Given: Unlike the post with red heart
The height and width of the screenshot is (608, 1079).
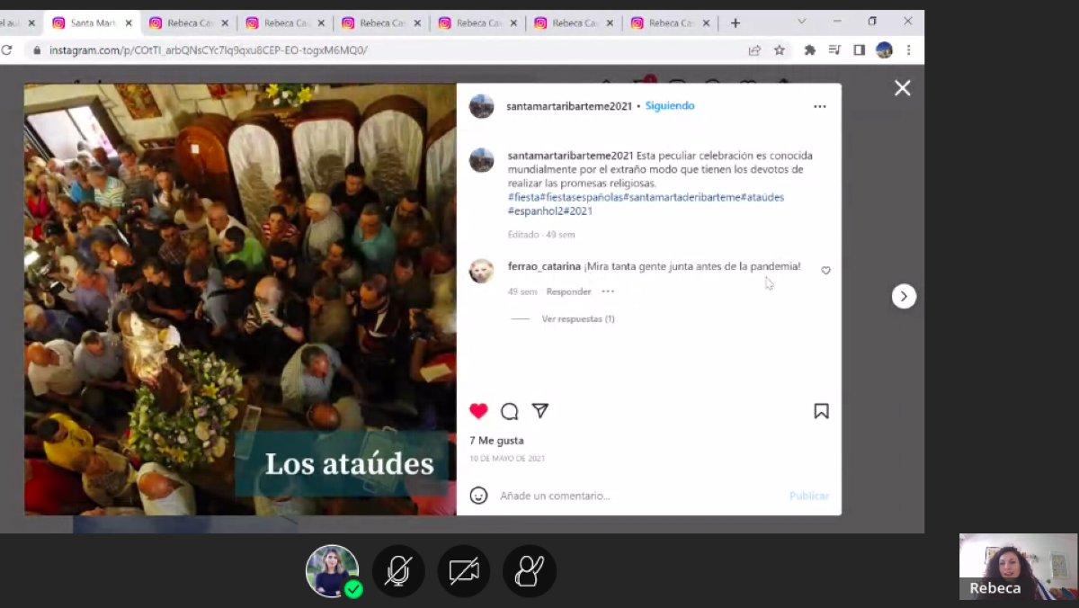Looking at the screenshot, I should 478,411.
